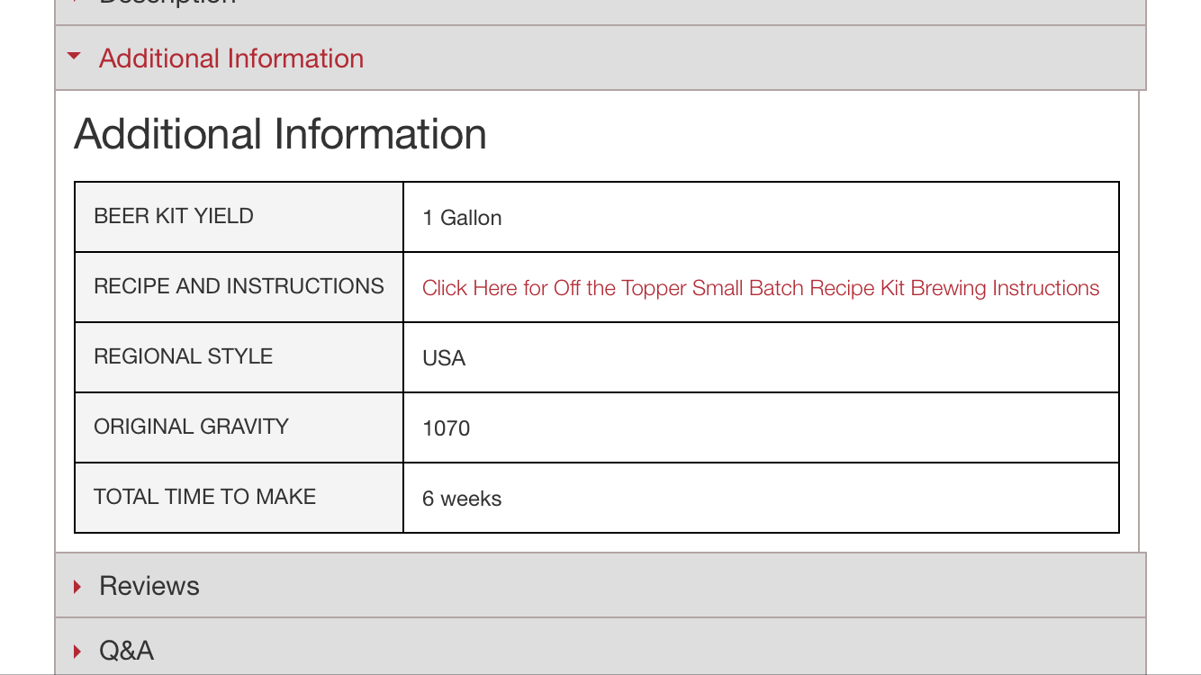Viewport: 1201px width, 675px height.
Task: Collapse the Additional Information section arrow
Action: click(75, 57)
